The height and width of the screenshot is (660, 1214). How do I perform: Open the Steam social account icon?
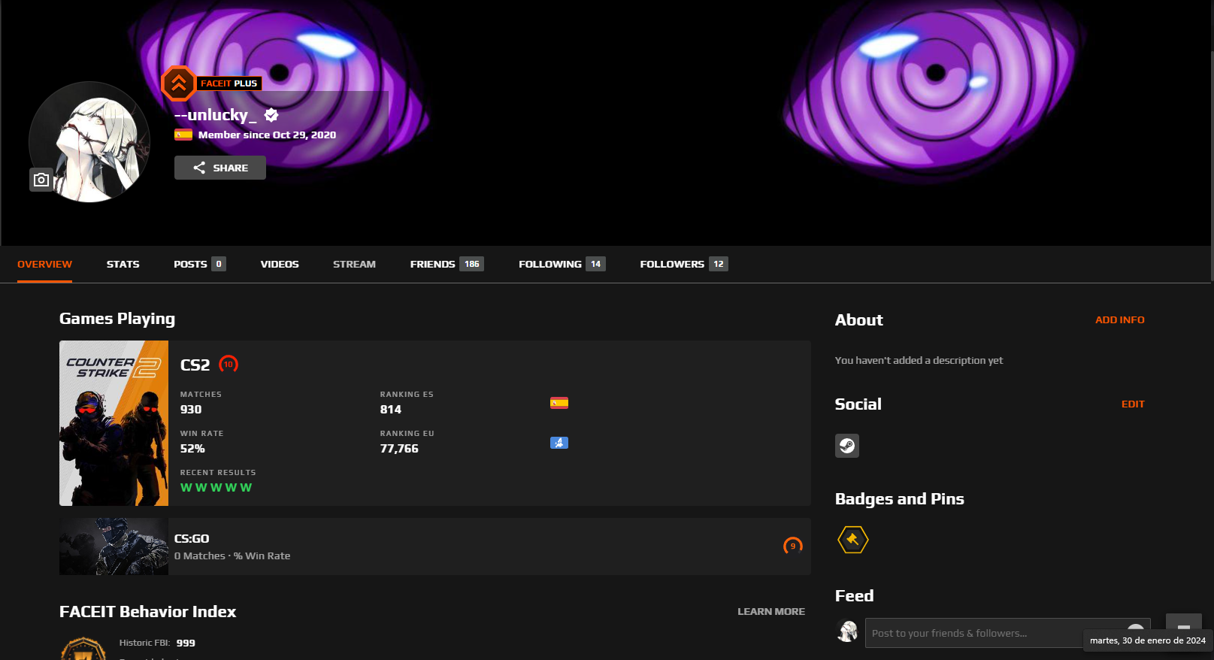click(847, 446)
